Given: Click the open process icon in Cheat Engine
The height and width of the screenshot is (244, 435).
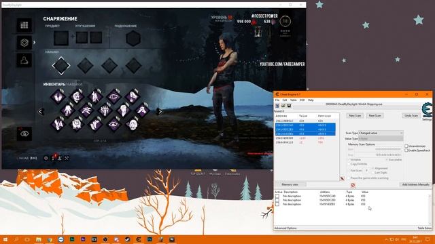Looking at the screenshot, I should click(277, 106).
